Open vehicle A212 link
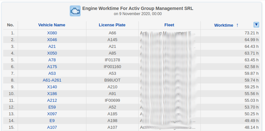 click(52, 100)
